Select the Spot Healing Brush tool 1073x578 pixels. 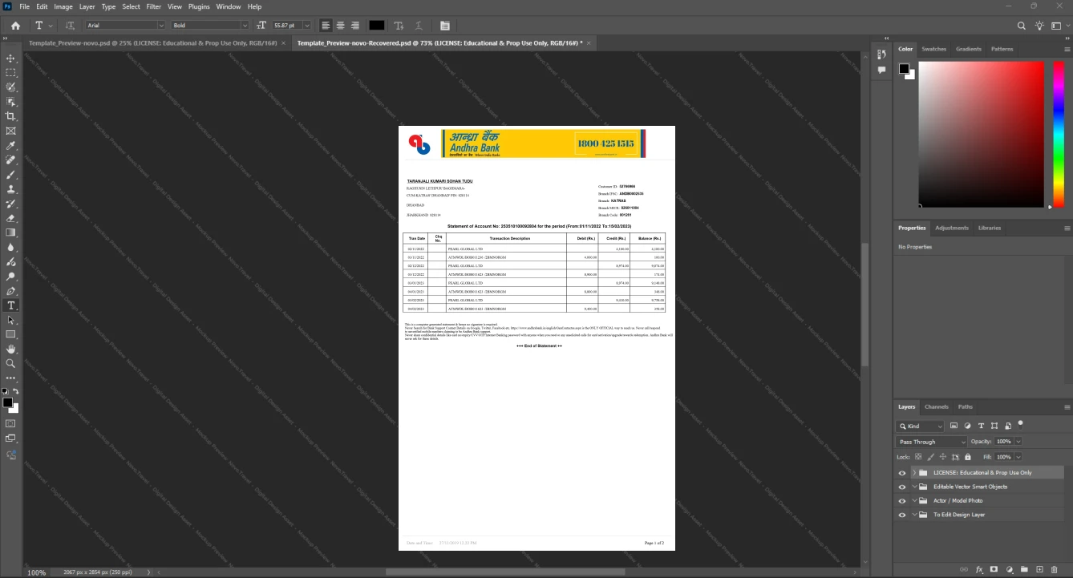(x=10, y=160)
